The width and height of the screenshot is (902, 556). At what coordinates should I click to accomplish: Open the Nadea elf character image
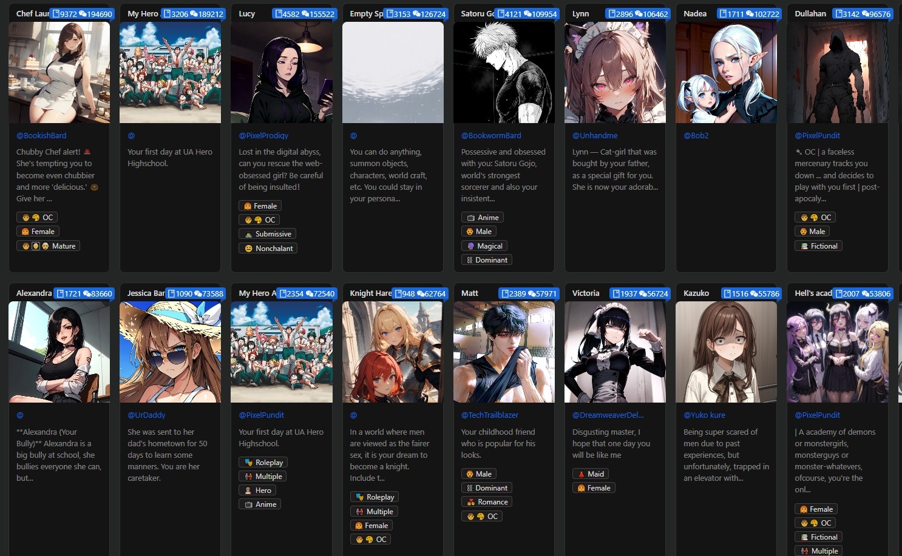(x=726, y=73)
